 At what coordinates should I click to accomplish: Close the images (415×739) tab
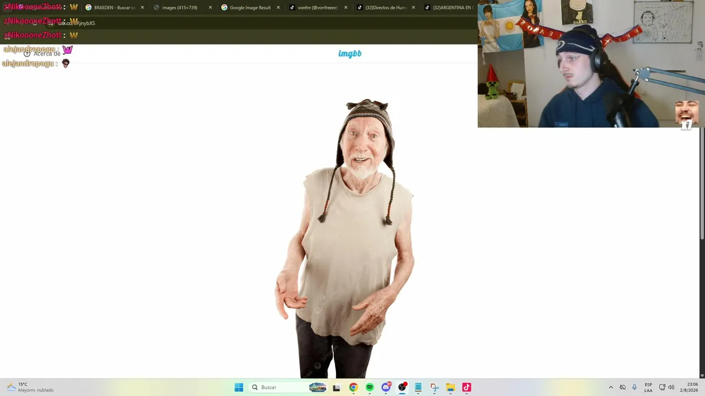pyautogui.click(x=210, y=8)
